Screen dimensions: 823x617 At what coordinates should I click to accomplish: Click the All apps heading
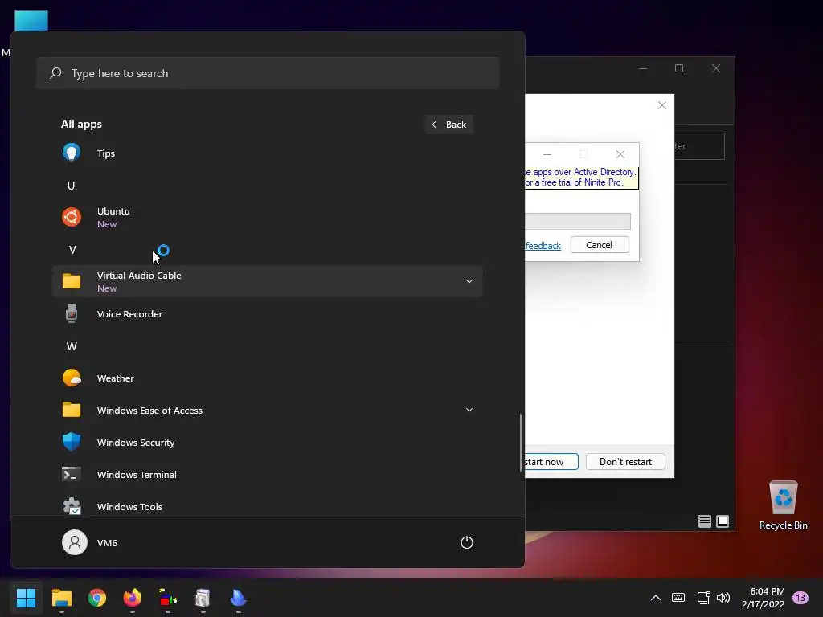click(81, 125)
